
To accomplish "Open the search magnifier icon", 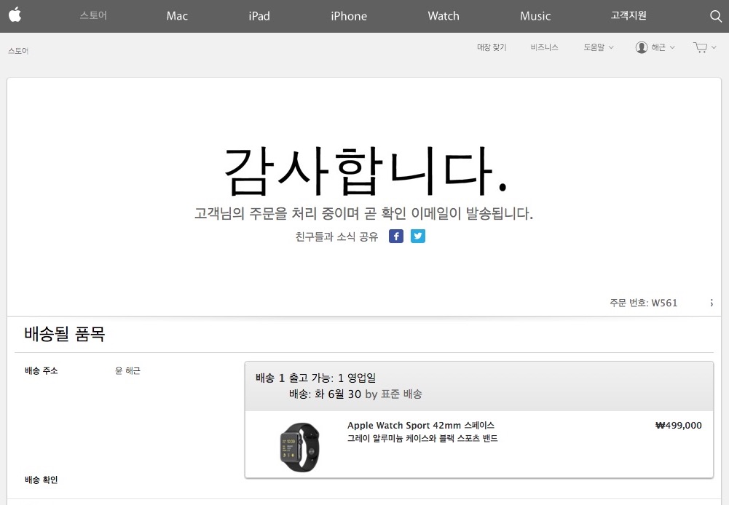I will (x=715, y=16).
